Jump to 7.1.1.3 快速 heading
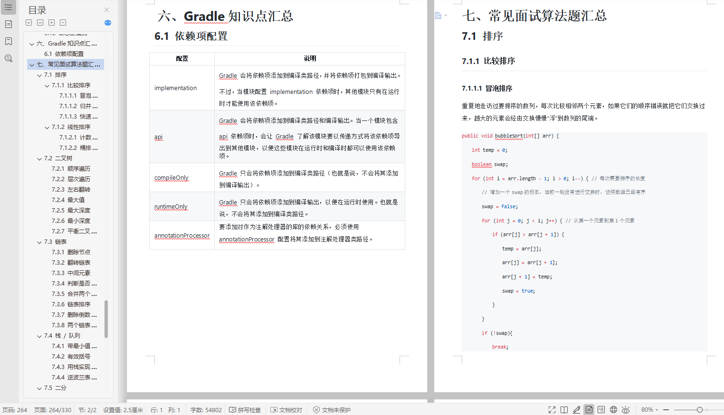This screenshot has width=724, height=415. click(78, 117)
